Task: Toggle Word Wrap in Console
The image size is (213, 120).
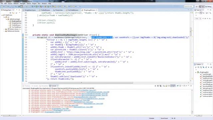Action: tap(169, 86)
